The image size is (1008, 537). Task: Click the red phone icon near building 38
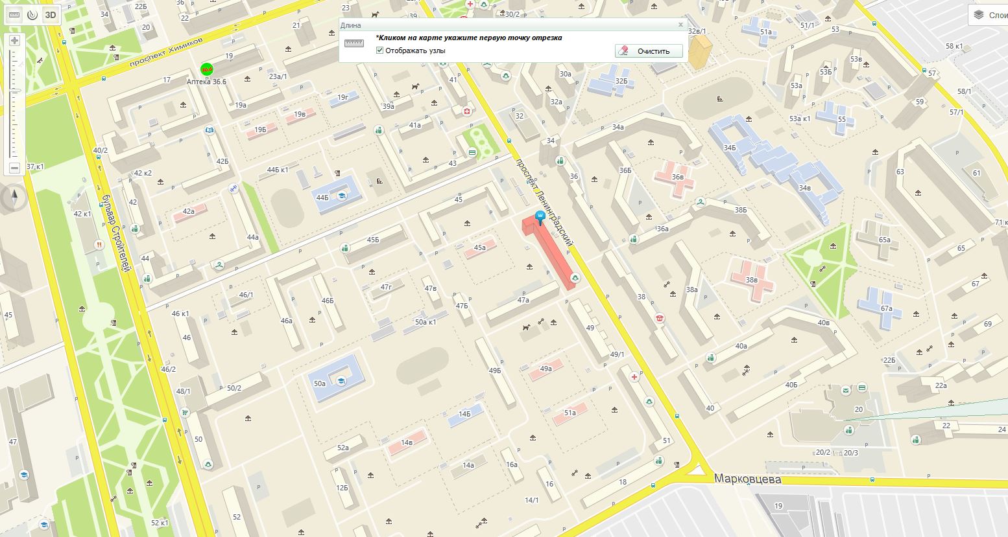660,318
